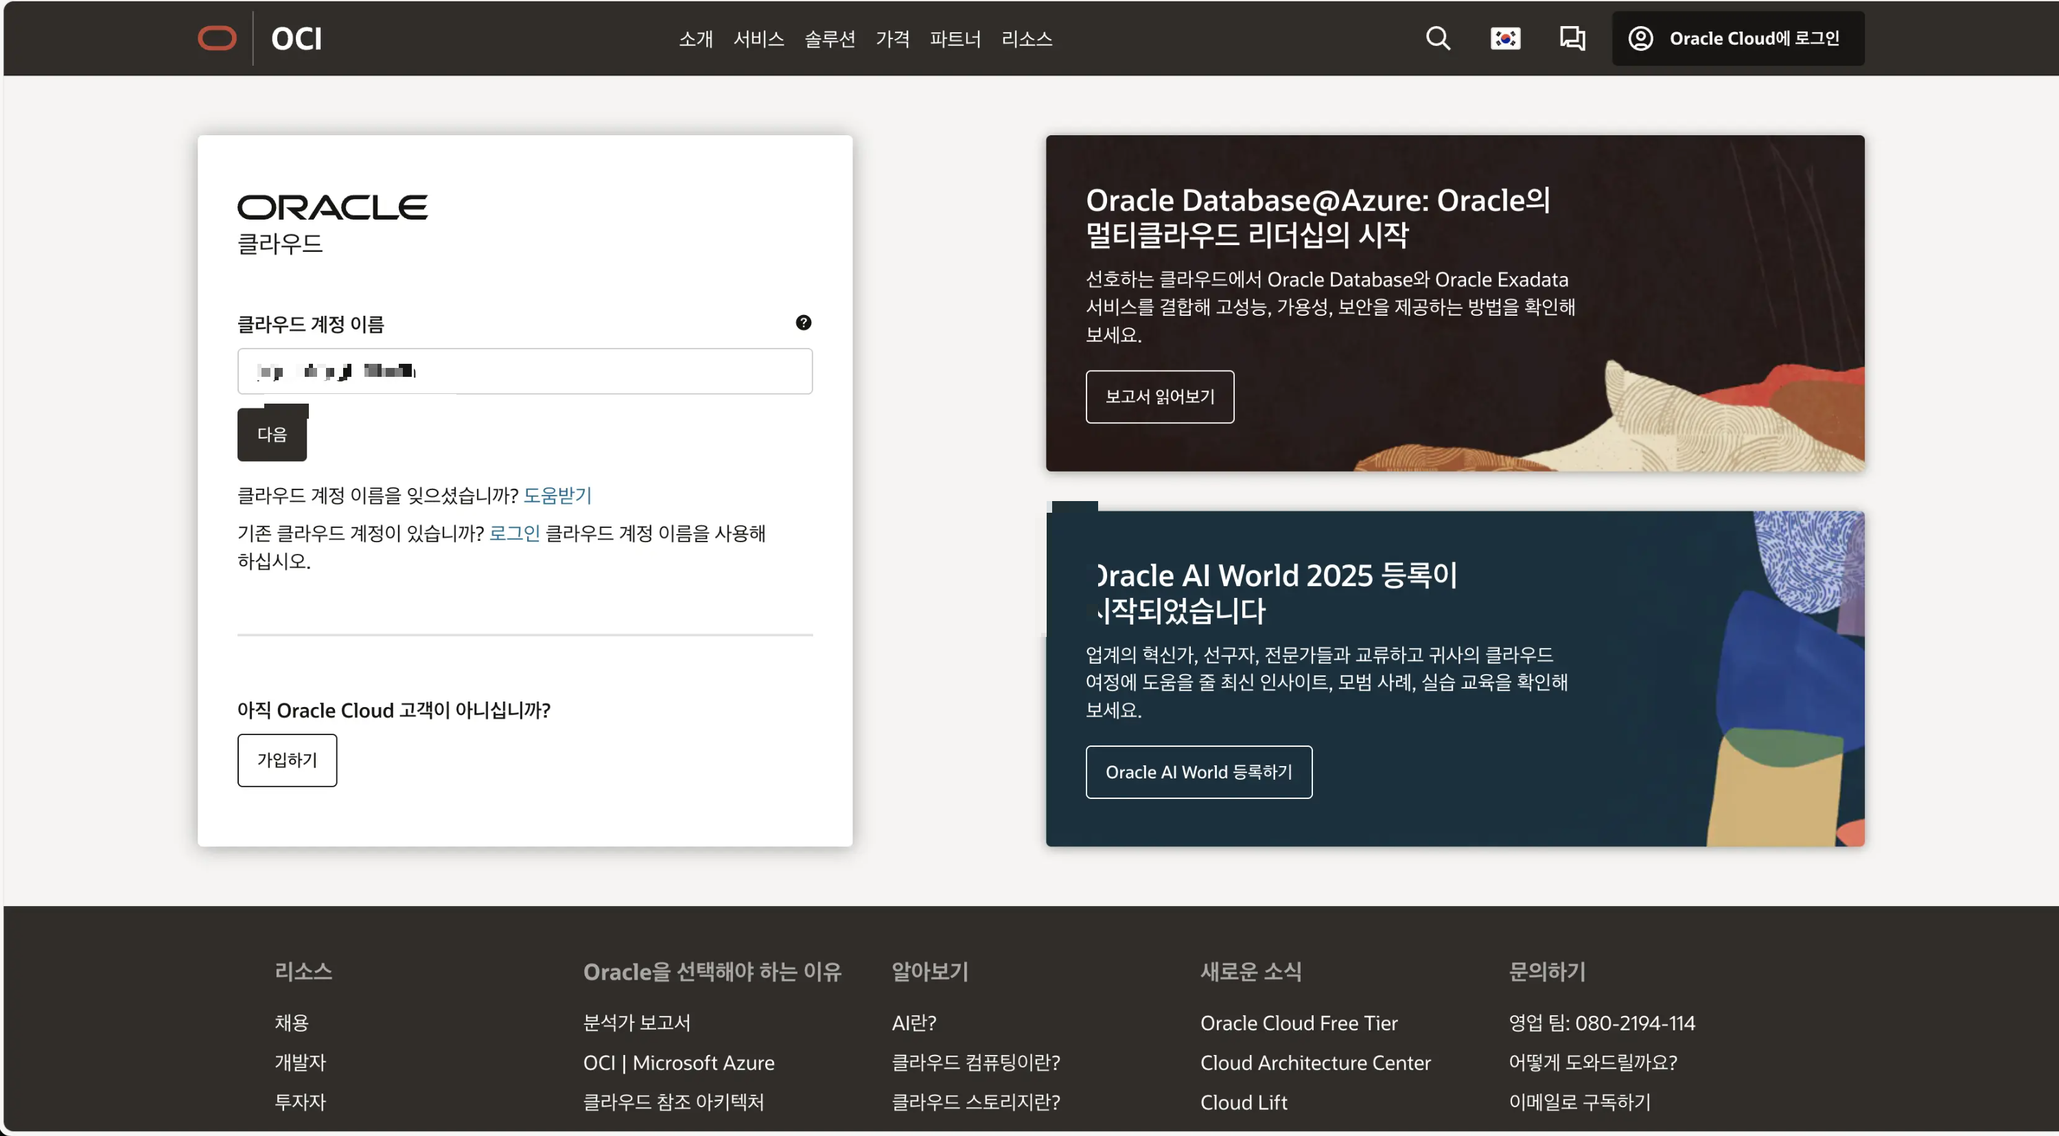Expand the 파트너 navigation dropdown
Image resolution: width=2059 pixels, height=1136 pixels.
pyautogui.click(x=955, y=39)
